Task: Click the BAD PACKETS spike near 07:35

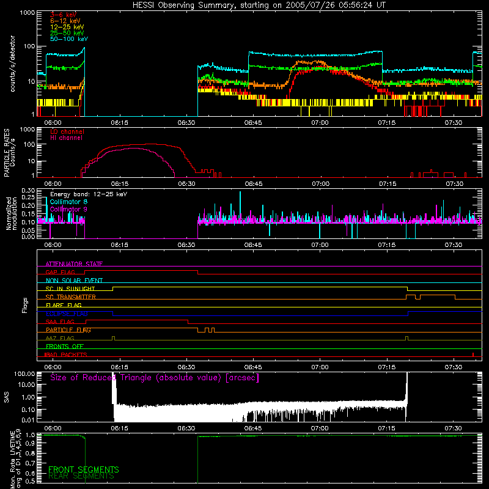Action: click(x=473, y=355)
